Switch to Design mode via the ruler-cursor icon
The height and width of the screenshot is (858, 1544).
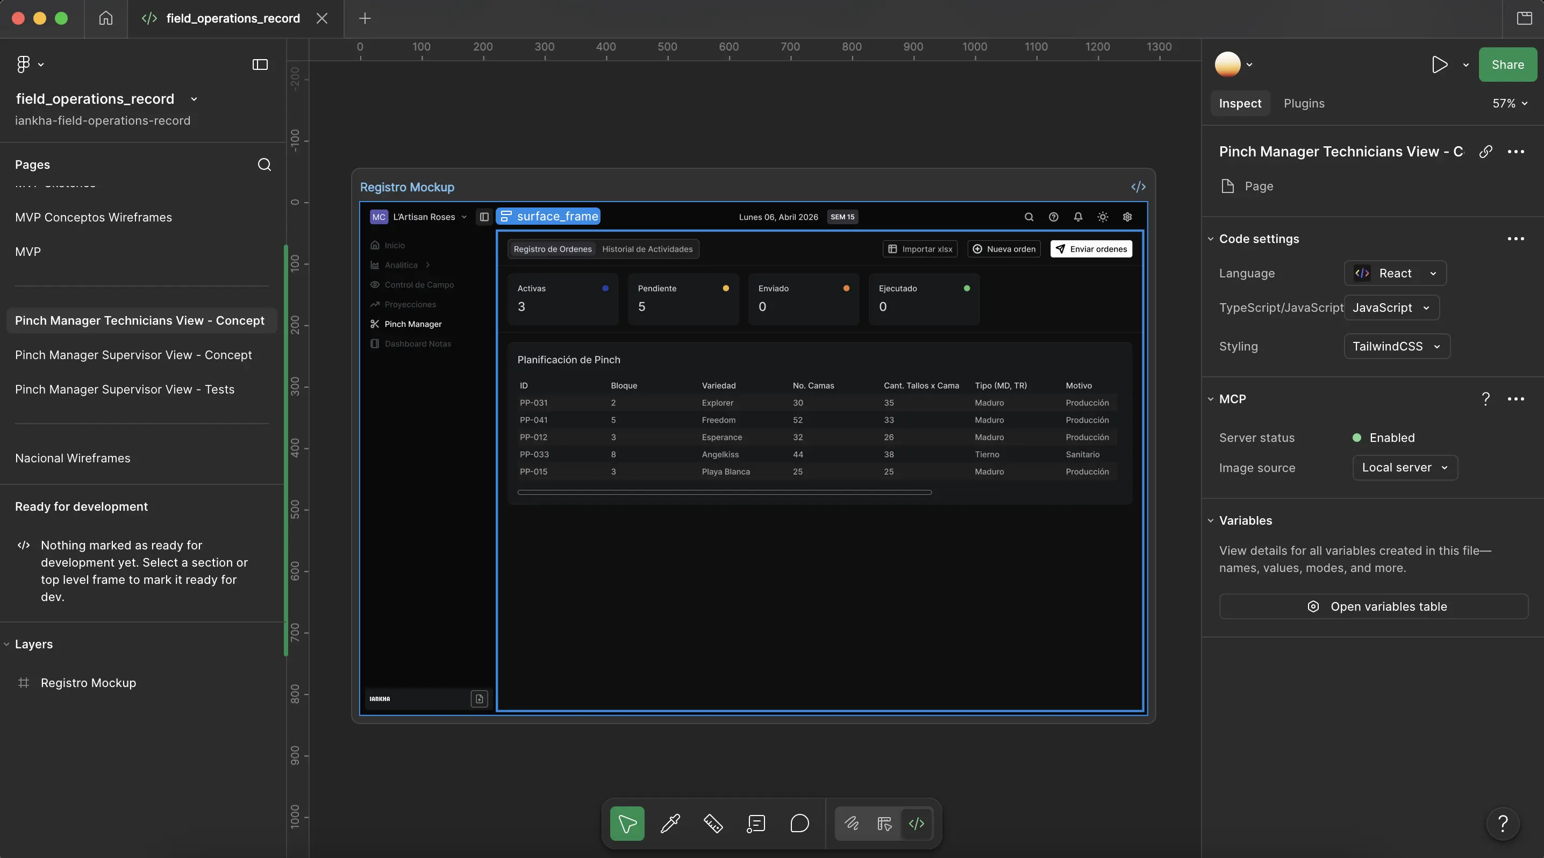point(884,823)
